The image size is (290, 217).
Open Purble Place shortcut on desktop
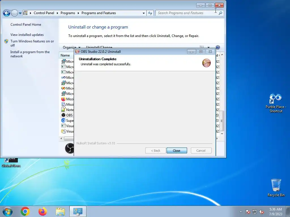pos(276,103)
